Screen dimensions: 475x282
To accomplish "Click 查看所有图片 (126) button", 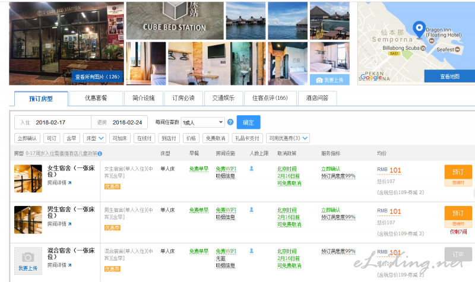I will 97,77.
